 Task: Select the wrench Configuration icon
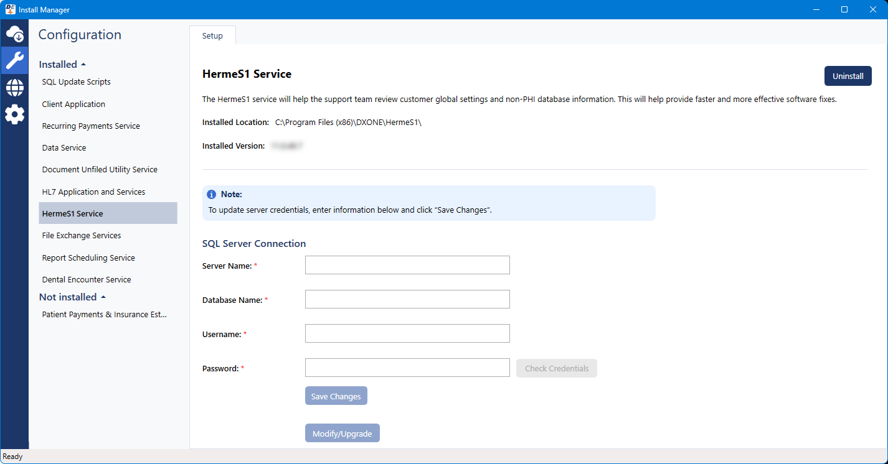pos(14,60)
